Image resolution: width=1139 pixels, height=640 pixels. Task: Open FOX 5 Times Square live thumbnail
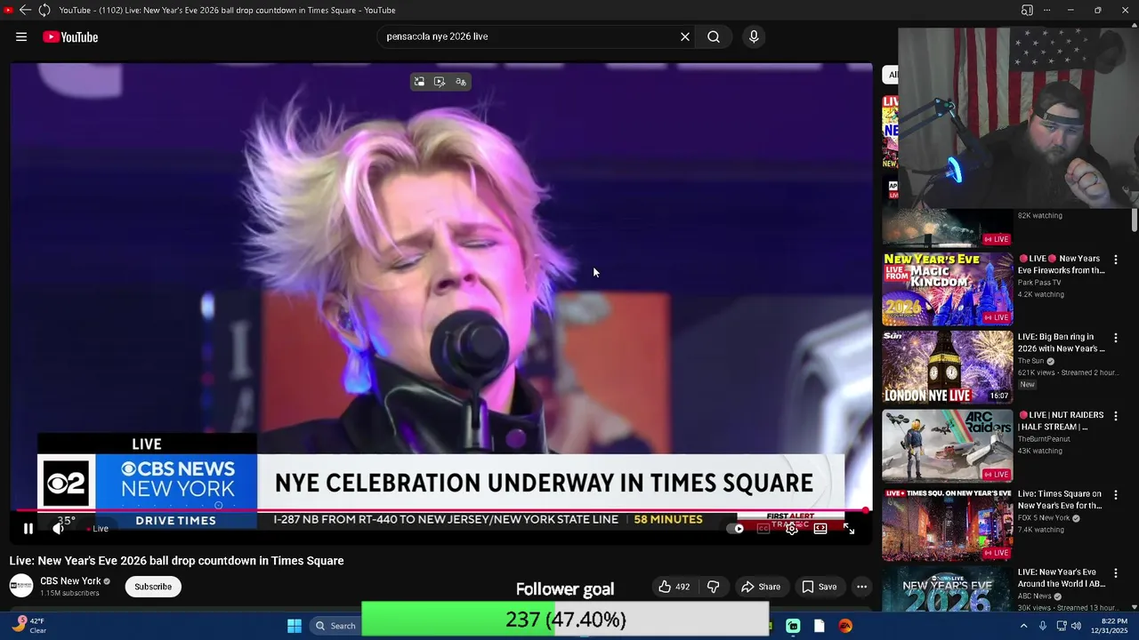click(x=948, y=524)
